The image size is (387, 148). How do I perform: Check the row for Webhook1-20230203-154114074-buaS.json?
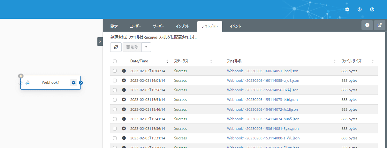115,119
